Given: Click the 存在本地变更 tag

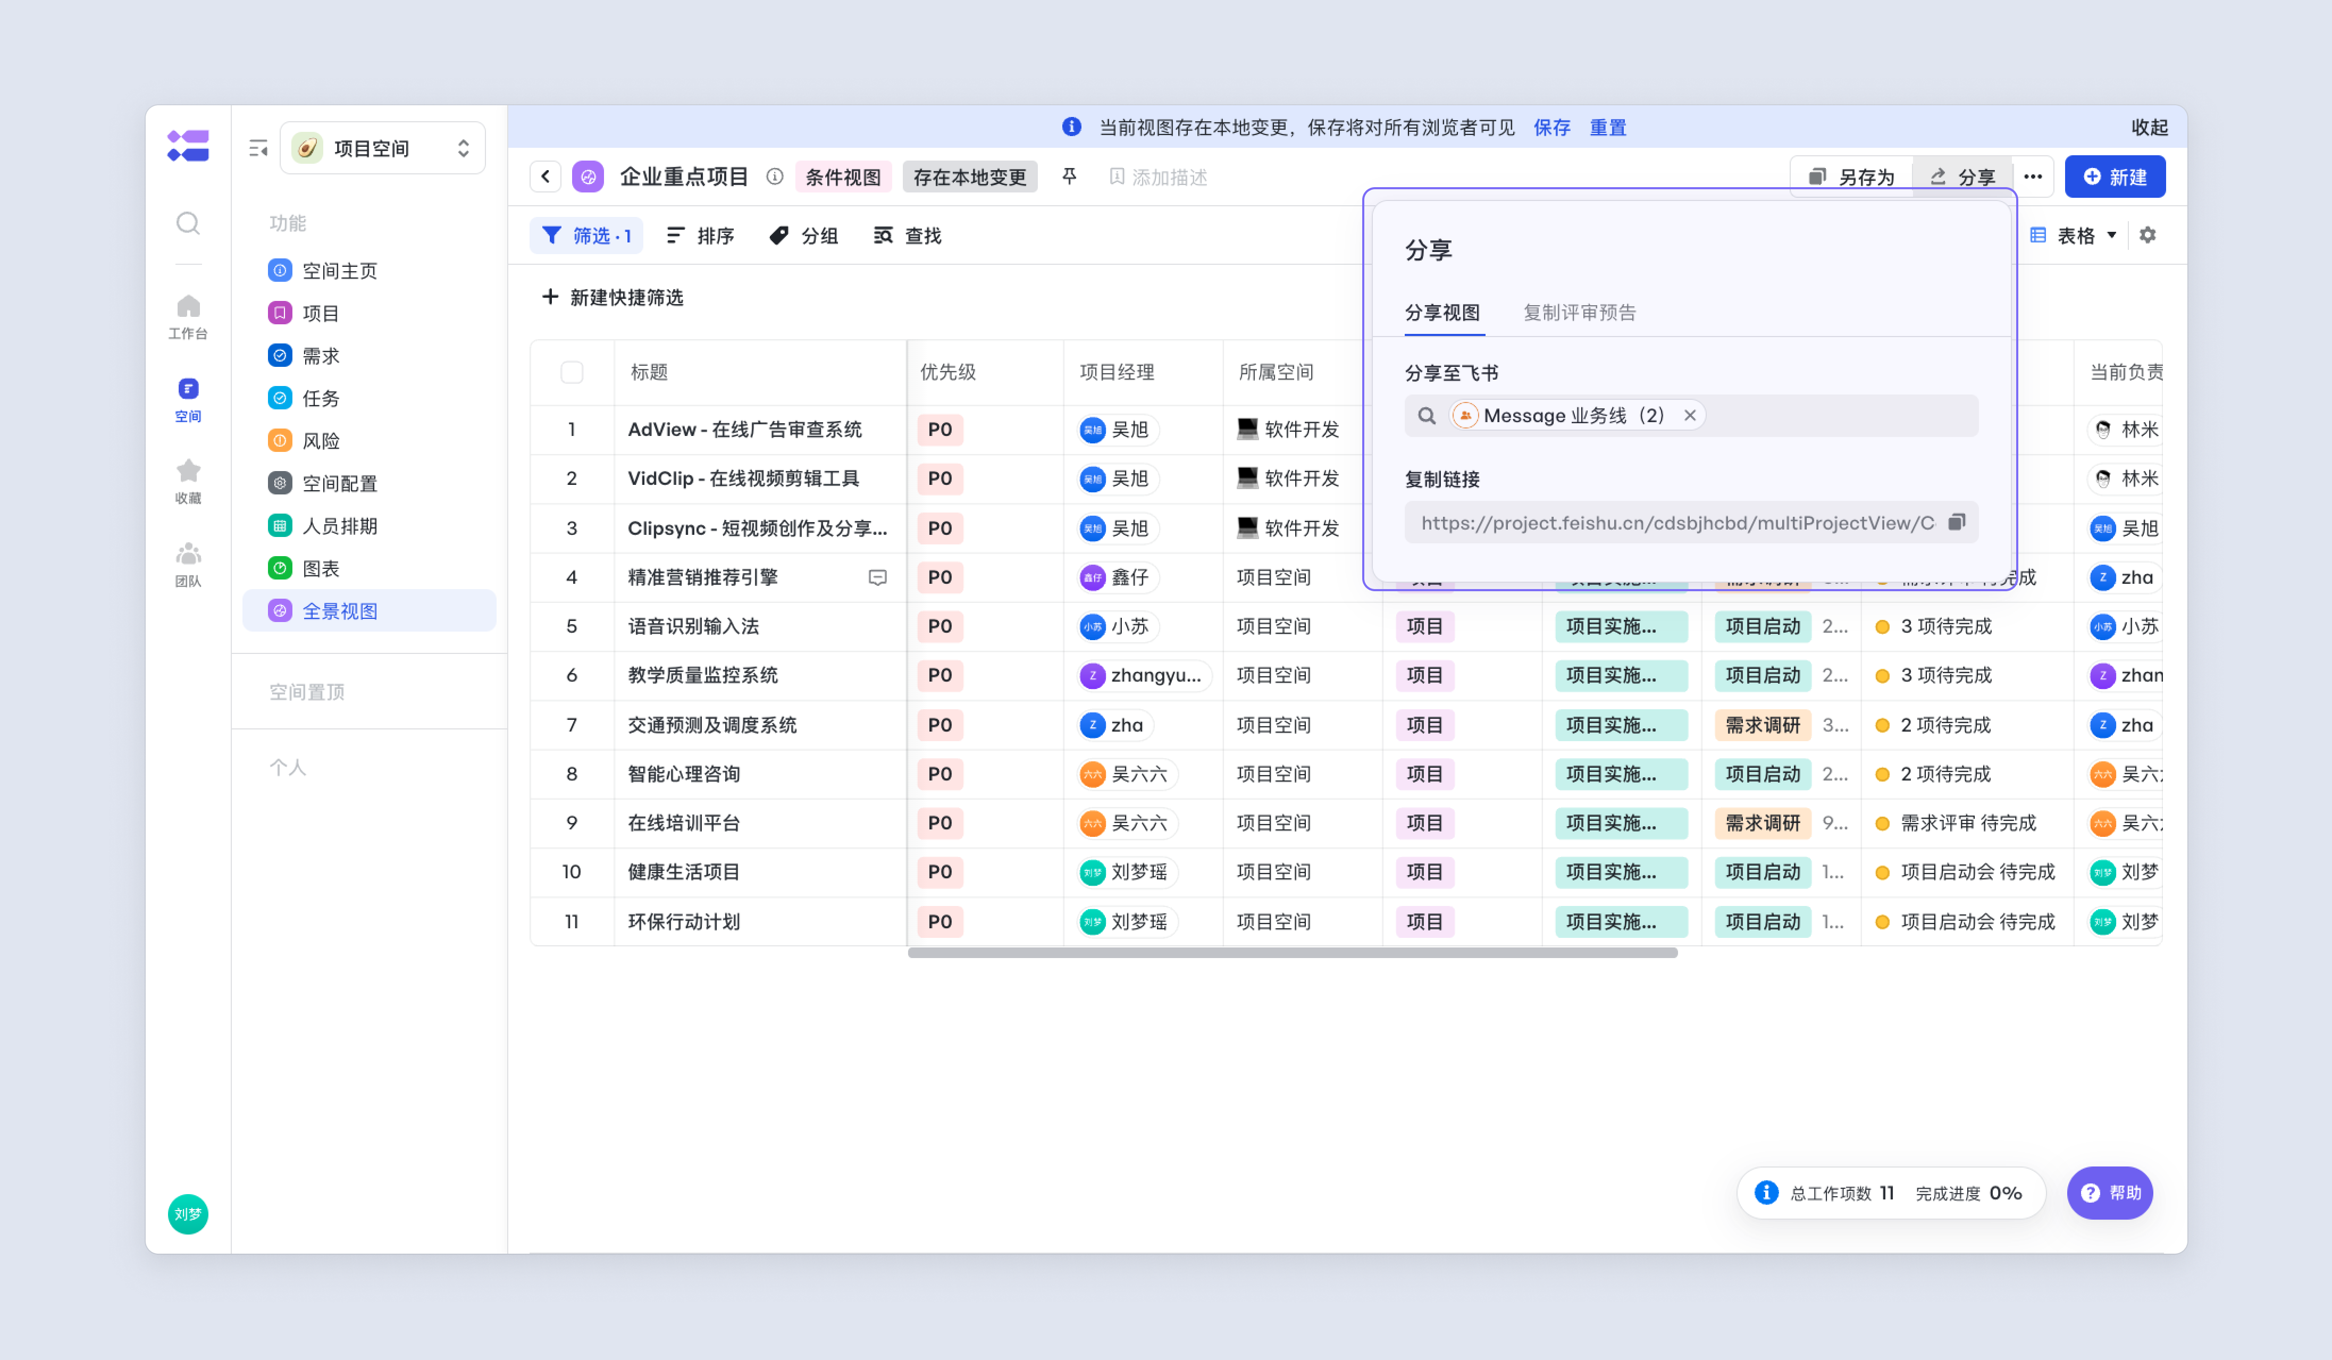Looking at the screenshot, I should (970, 177).
